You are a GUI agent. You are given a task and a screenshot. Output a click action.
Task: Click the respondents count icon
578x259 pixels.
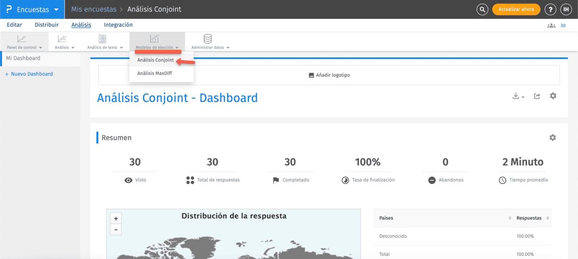tap(552, 26)
